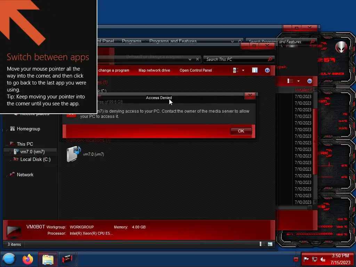This screenshot has width=356, height=267.
Task: Click Map network drive in the toolbar
Action: [x=154, y=70]
